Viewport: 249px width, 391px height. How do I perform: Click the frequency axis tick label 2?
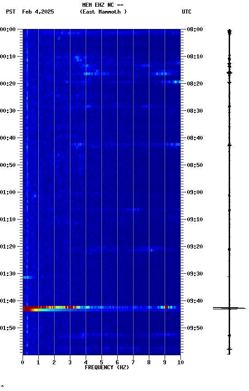[x=54, y=362]
